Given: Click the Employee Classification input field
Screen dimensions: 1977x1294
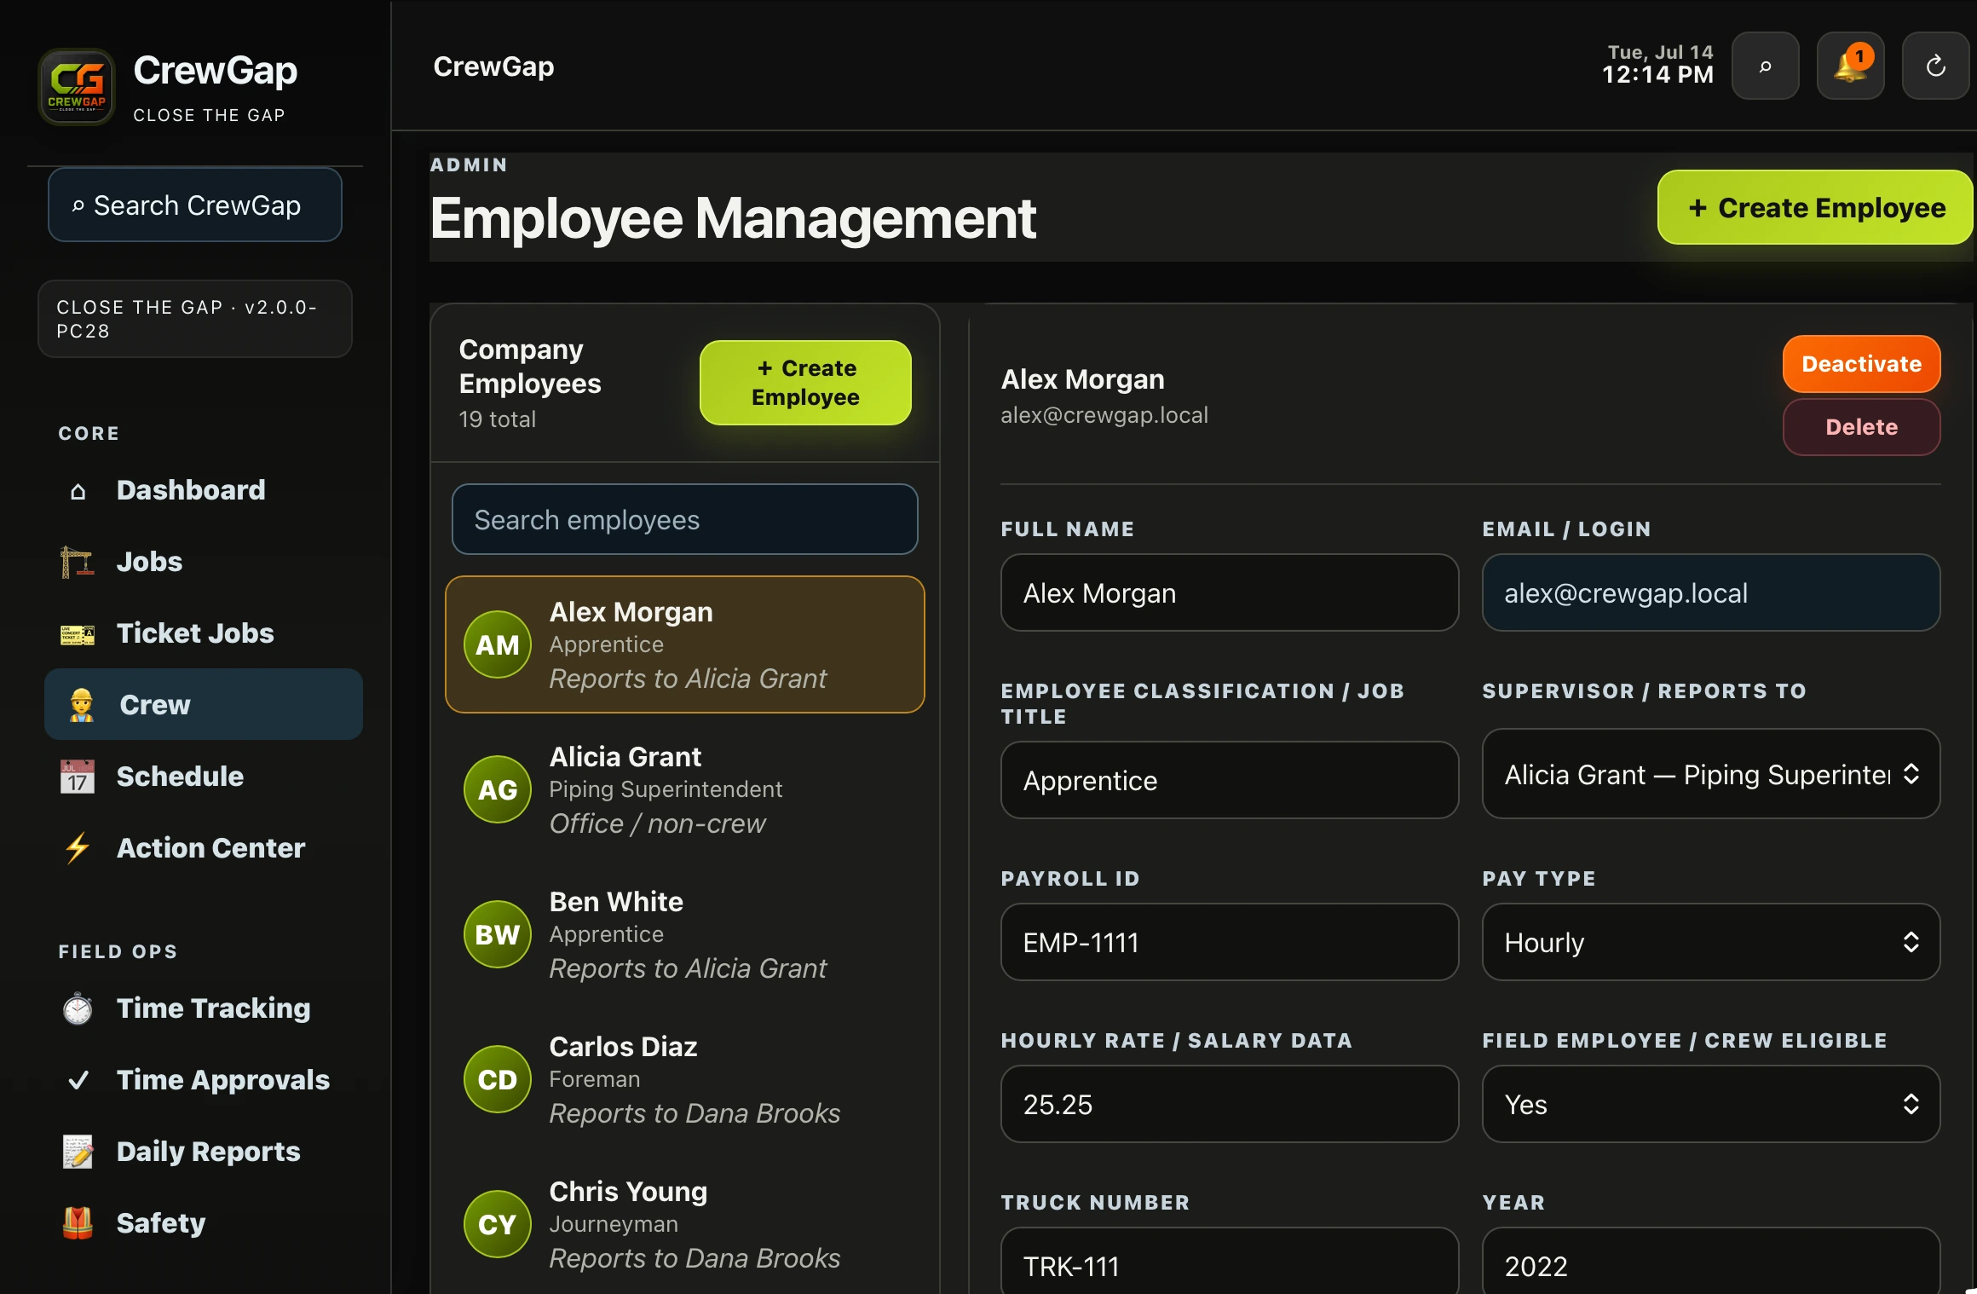Looking at the screenshot, I should pyautogui.click(x=1230, y=781).
